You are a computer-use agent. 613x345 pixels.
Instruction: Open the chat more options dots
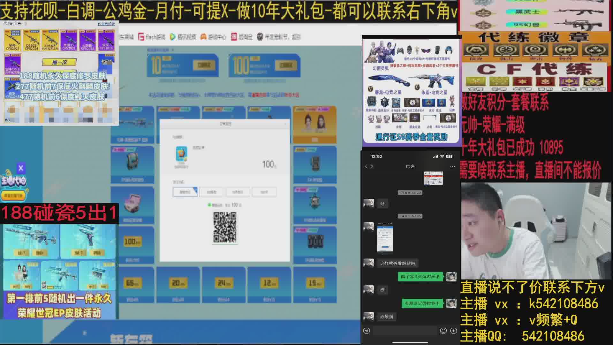coord(452,166)
